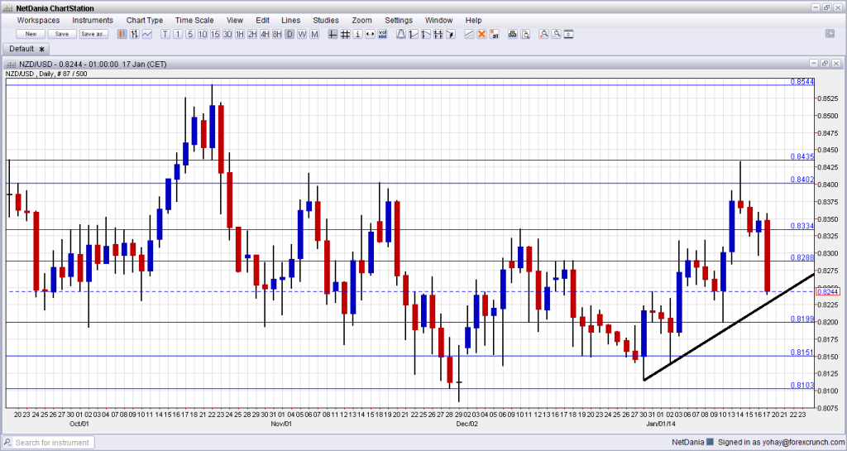Select the horizontal levels drawing tool
This screenshot has width=847, height=451.
click(x=438, y=34)
